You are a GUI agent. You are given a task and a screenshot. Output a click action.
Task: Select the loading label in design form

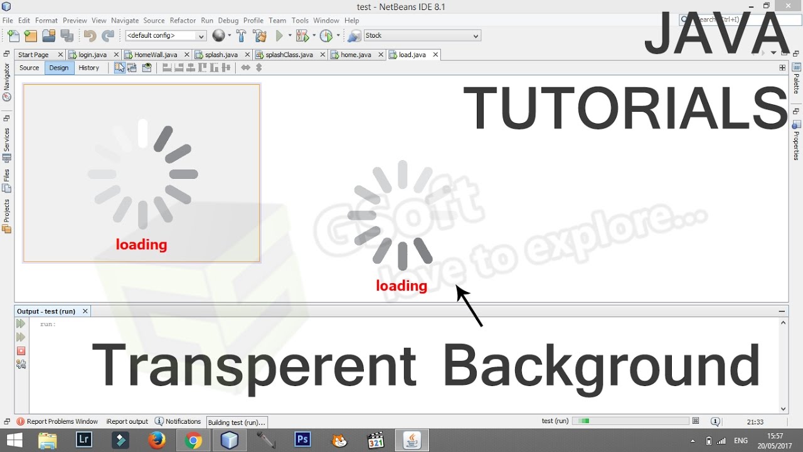(x=142, y=244)
